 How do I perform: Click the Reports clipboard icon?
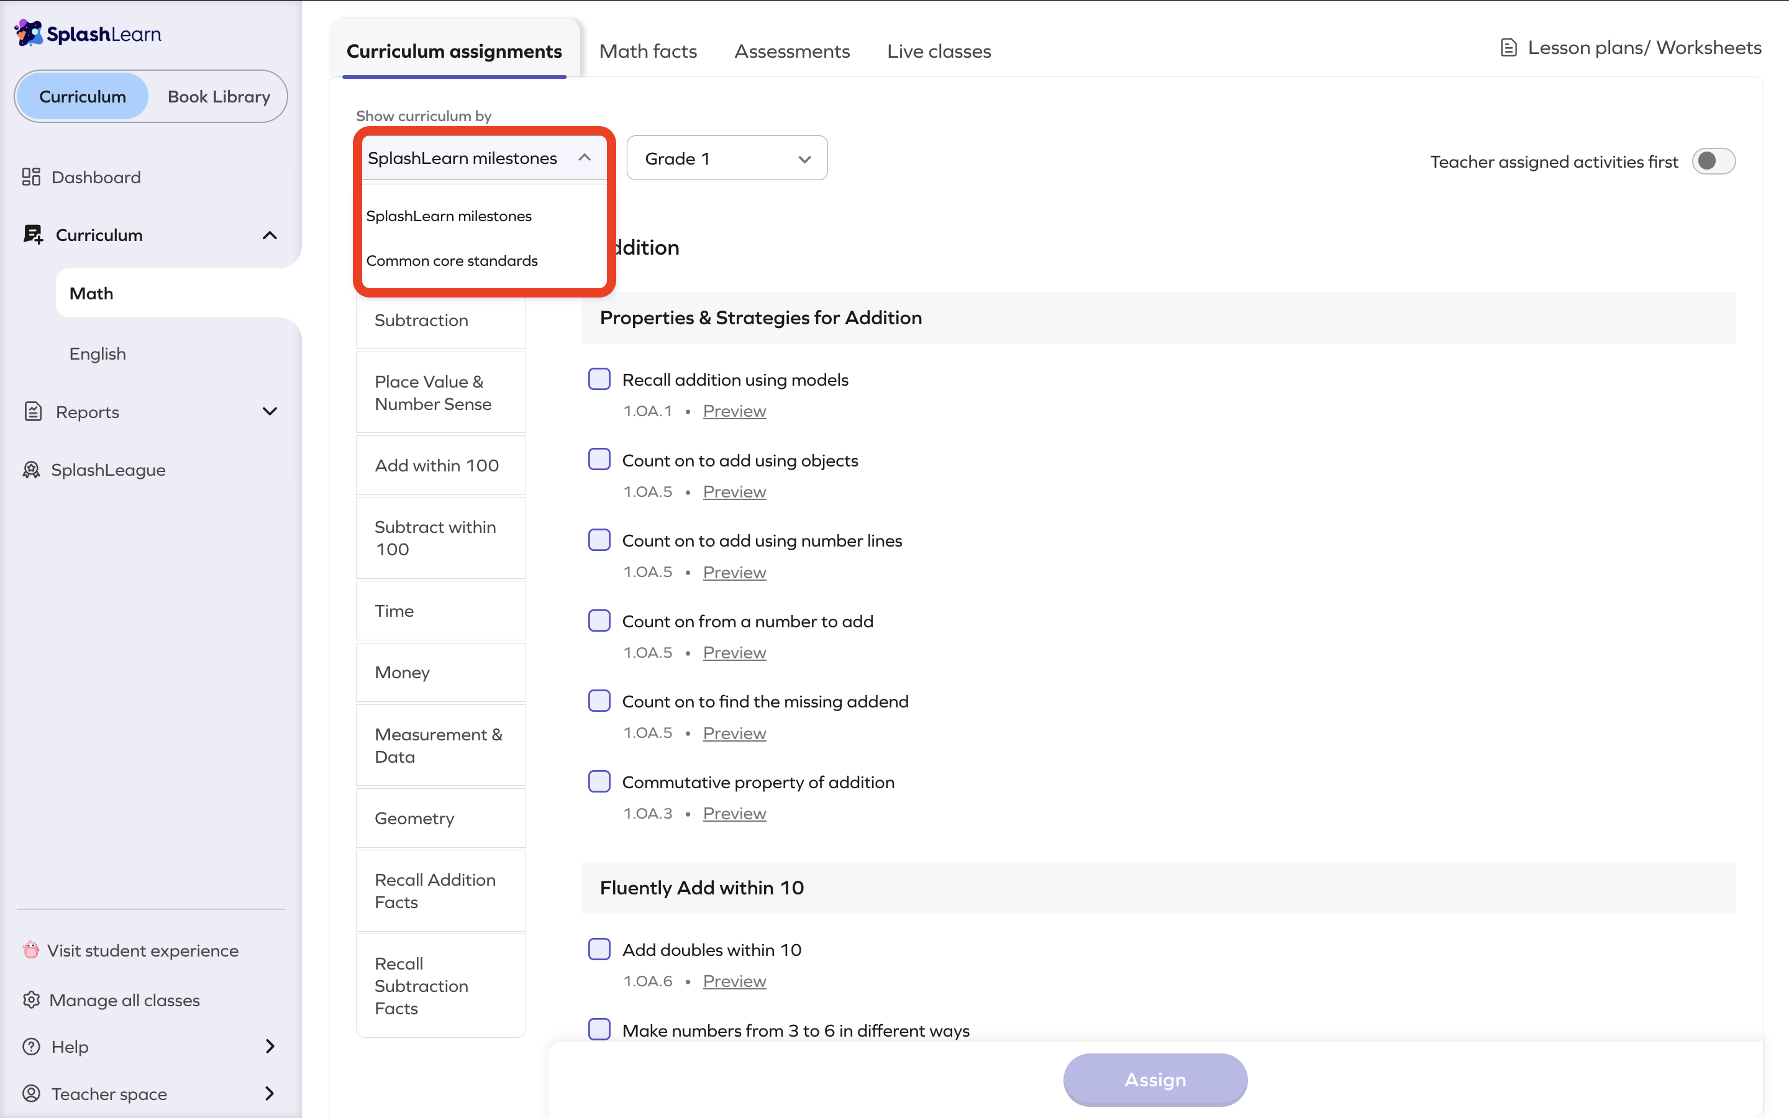34,411
